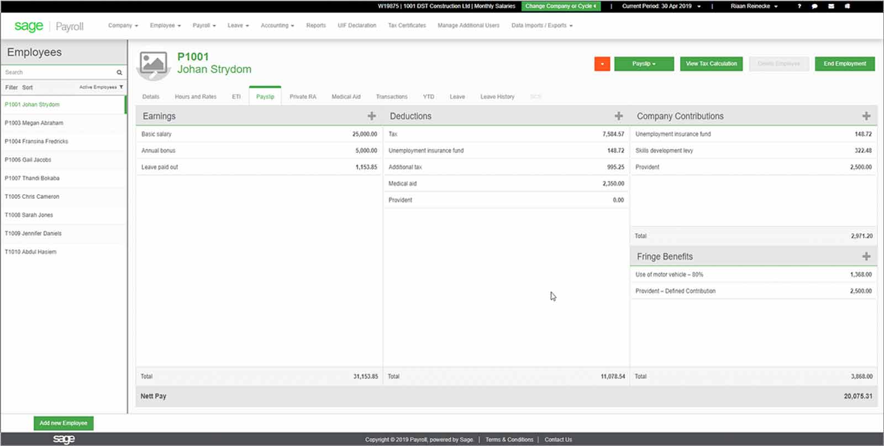This screenshot has height=446, width=884.
Task: Switch to the ETI tab
Action: [x=236, y=97]
